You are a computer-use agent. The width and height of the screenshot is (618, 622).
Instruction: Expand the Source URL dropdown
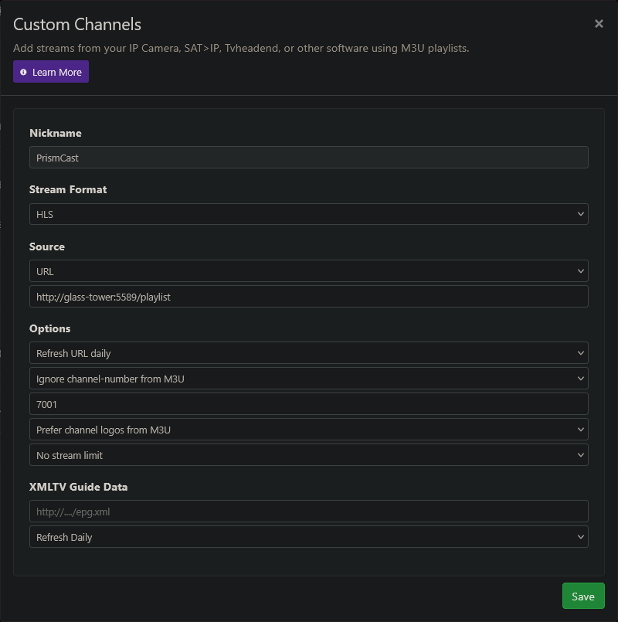coord(308,271)
